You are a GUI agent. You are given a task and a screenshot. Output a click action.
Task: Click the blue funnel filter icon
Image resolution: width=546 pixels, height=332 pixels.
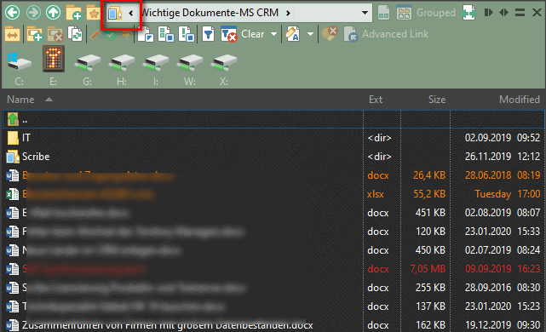coord(208,34)
